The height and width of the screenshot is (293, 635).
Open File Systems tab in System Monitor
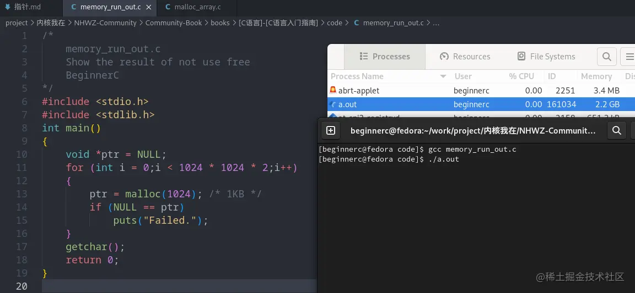click(x=546, y=57)
